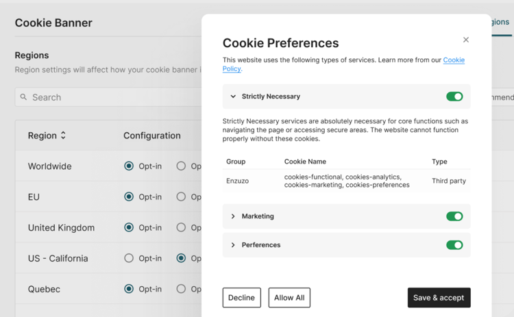Collapse the Strictly Necessary section chevron

click(233, 97)
